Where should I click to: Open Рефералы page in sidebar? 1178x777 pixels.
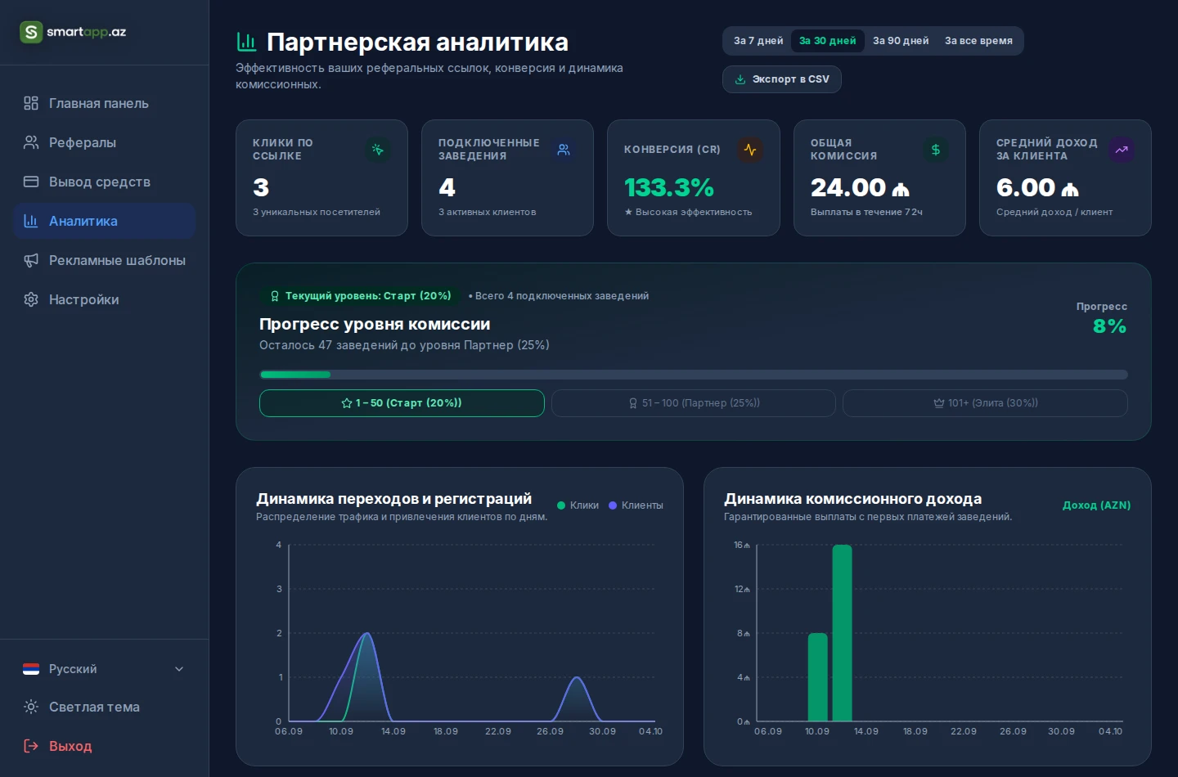click(105, 142)
